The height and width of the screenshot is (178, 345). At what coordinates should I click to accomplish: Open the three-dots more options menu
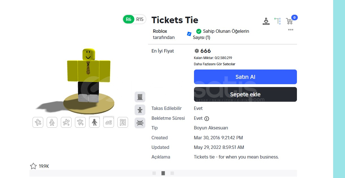(x=291, y=30)
